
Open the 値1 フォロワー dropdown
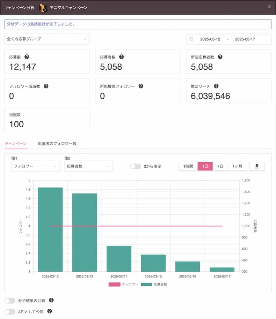point(35,166)
